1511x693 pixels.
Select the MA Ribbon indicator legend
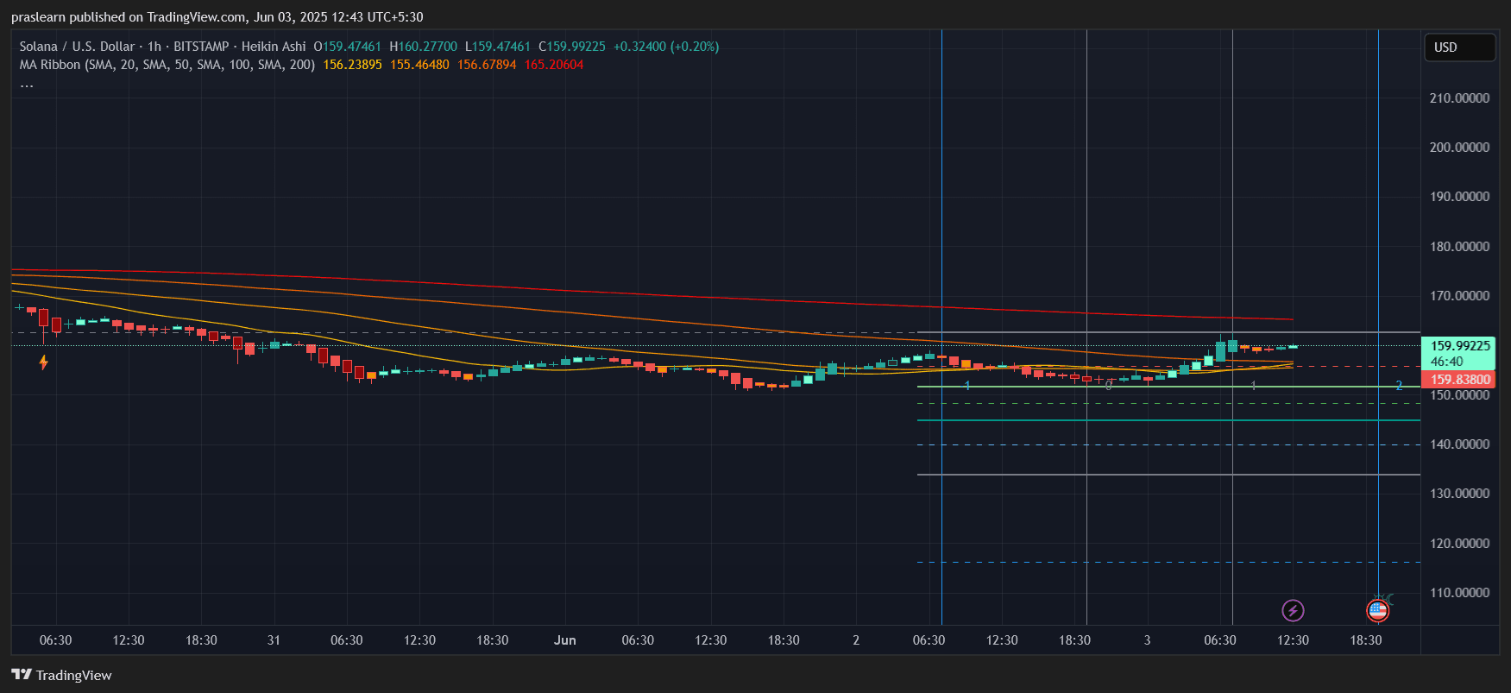click(167, 65)
